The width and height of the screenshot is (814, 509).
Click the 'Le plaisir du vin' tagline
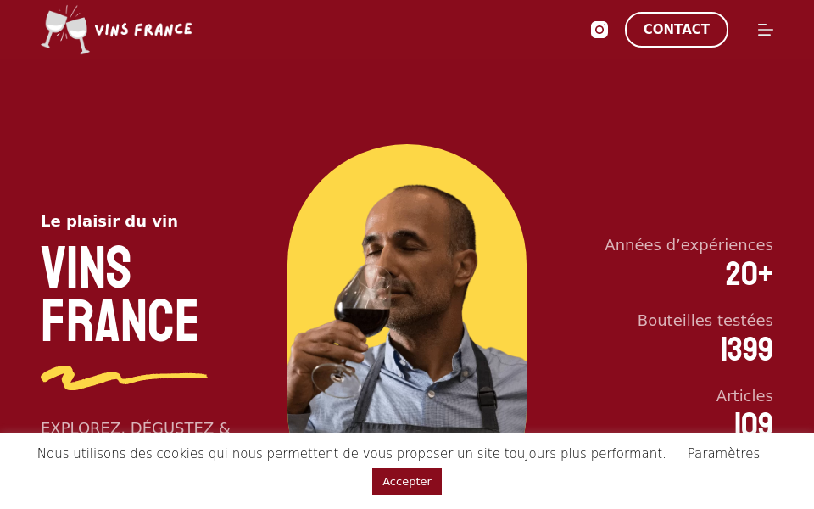109,221
